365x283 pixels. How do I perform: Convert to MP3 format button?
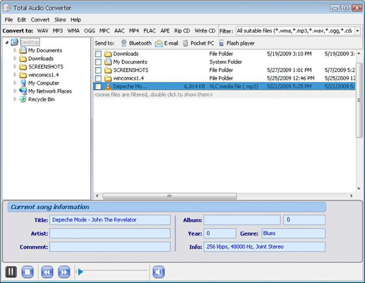[x=58, y=30]
